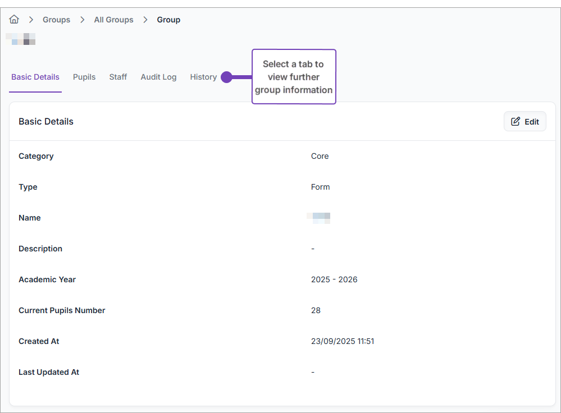Click the 'Select a tab' tooltip callout
The image size is (561, 413).
[294, 77]
